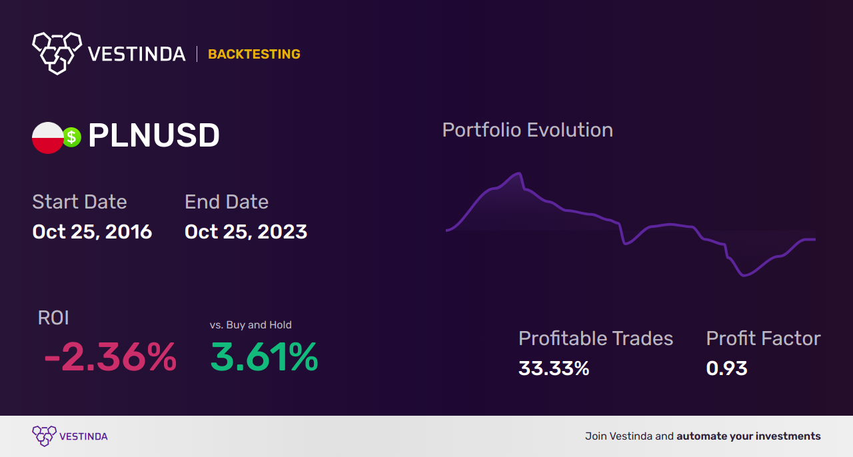Screen dimensions: 853x457
Task: Click the Vestinda hexagon logo in header
Action: 57,53
